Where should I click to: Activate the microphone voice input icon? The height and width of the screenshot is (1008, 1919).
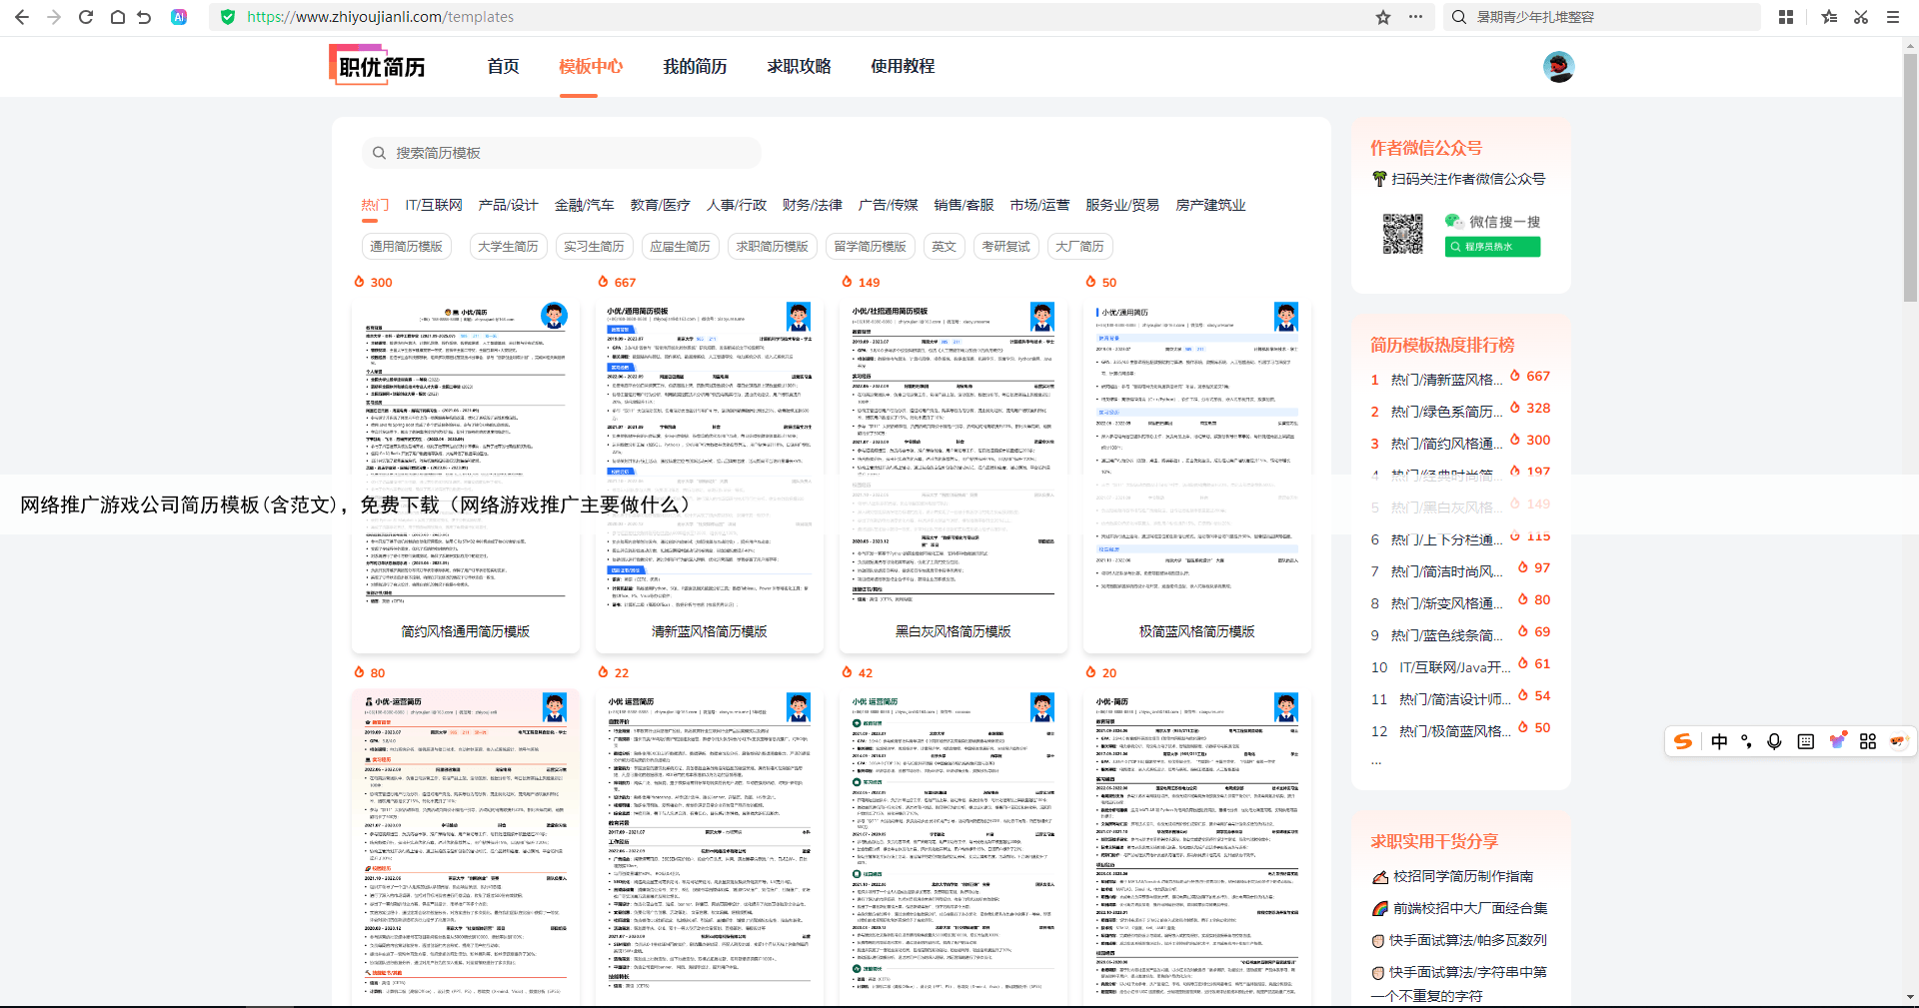(1774, 741)
